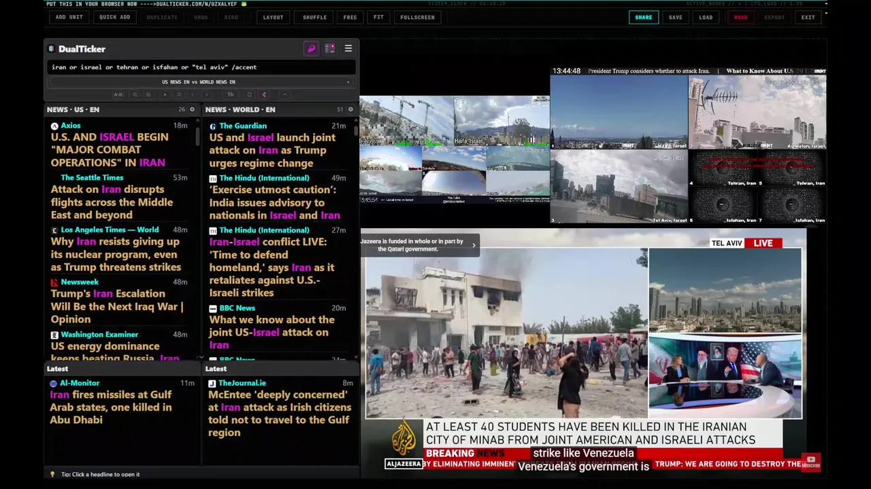The image size is (871, 489).
Task: Click the EXPORT toolbar button
Action: click(x=774, y=17)
